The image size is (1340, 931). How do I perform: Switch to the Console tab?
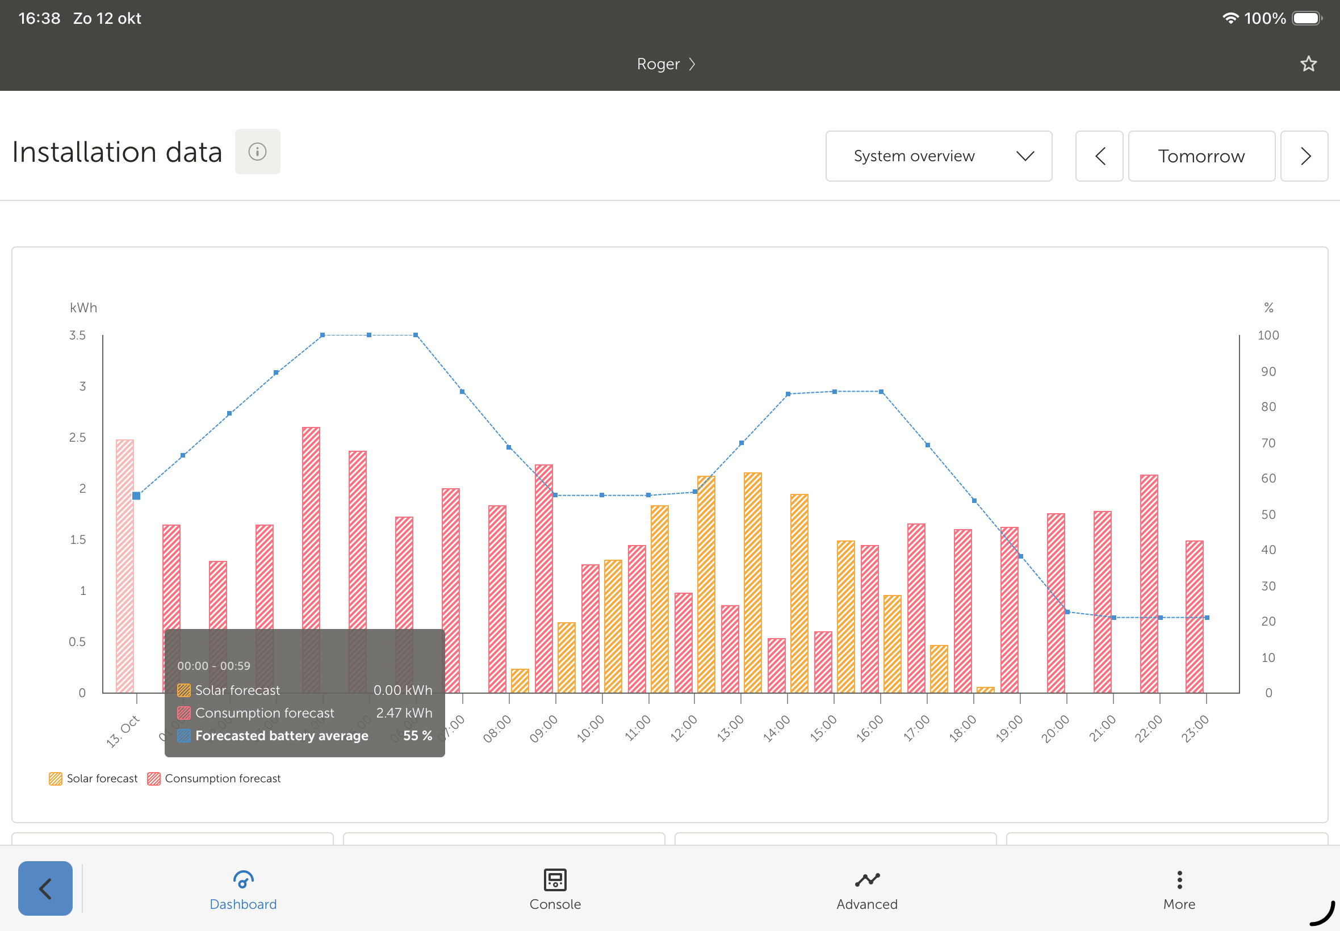pos(555,904)
